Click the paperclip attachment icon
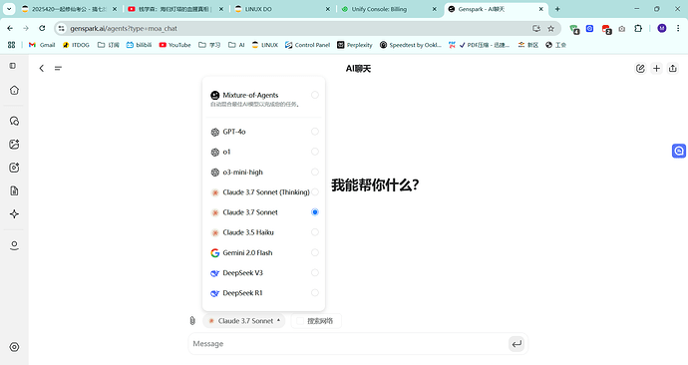The image size is (688, 365). [x=192, y=321]
